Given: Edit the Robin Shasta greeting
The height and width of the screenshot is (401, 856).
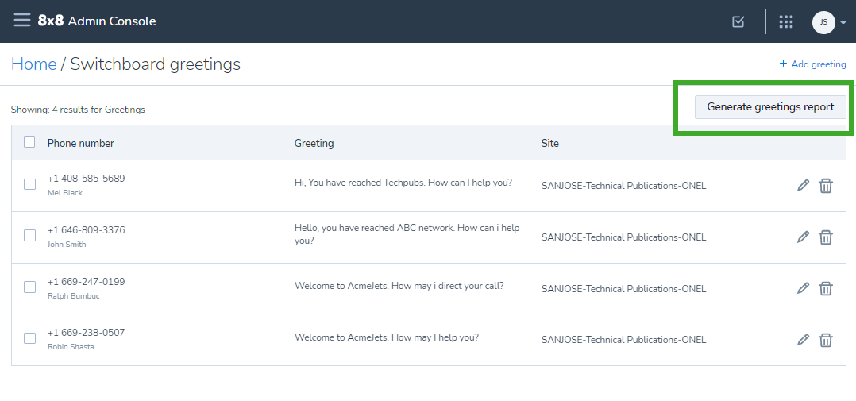Looking at the screenshot, I should click(x=803, y=339).
